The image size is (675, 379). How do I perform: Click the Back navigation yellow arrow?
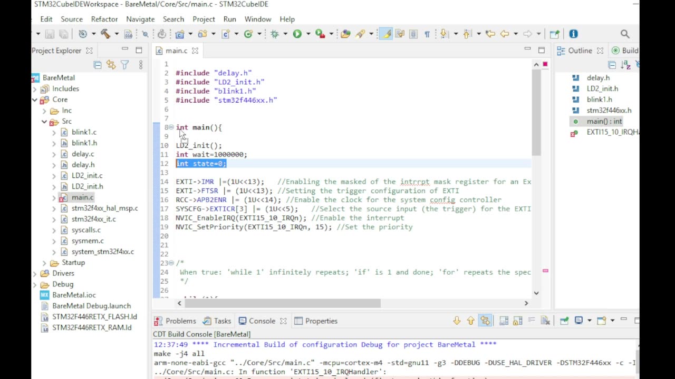[505, 34]
